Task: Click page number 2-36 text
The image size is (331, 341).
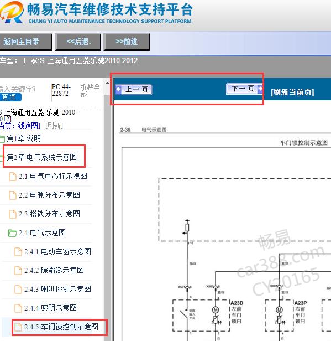Action: coord(125,130)
